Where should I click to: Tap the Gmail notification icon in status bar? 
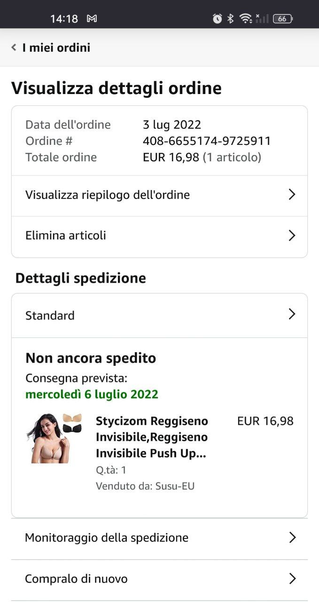point(92,18)
